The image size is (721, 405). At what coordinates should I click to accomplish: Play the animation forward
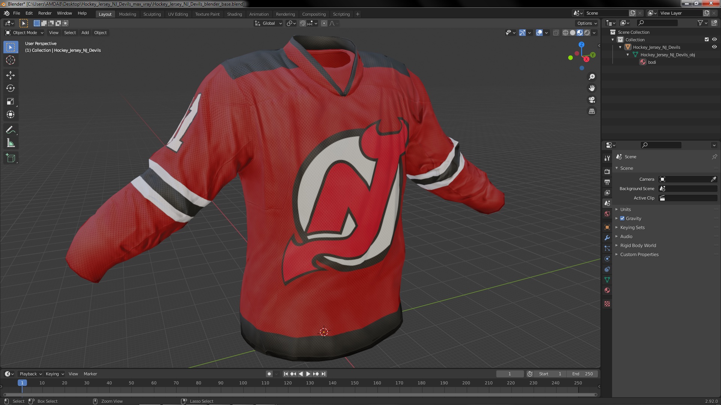coord(308,374)
